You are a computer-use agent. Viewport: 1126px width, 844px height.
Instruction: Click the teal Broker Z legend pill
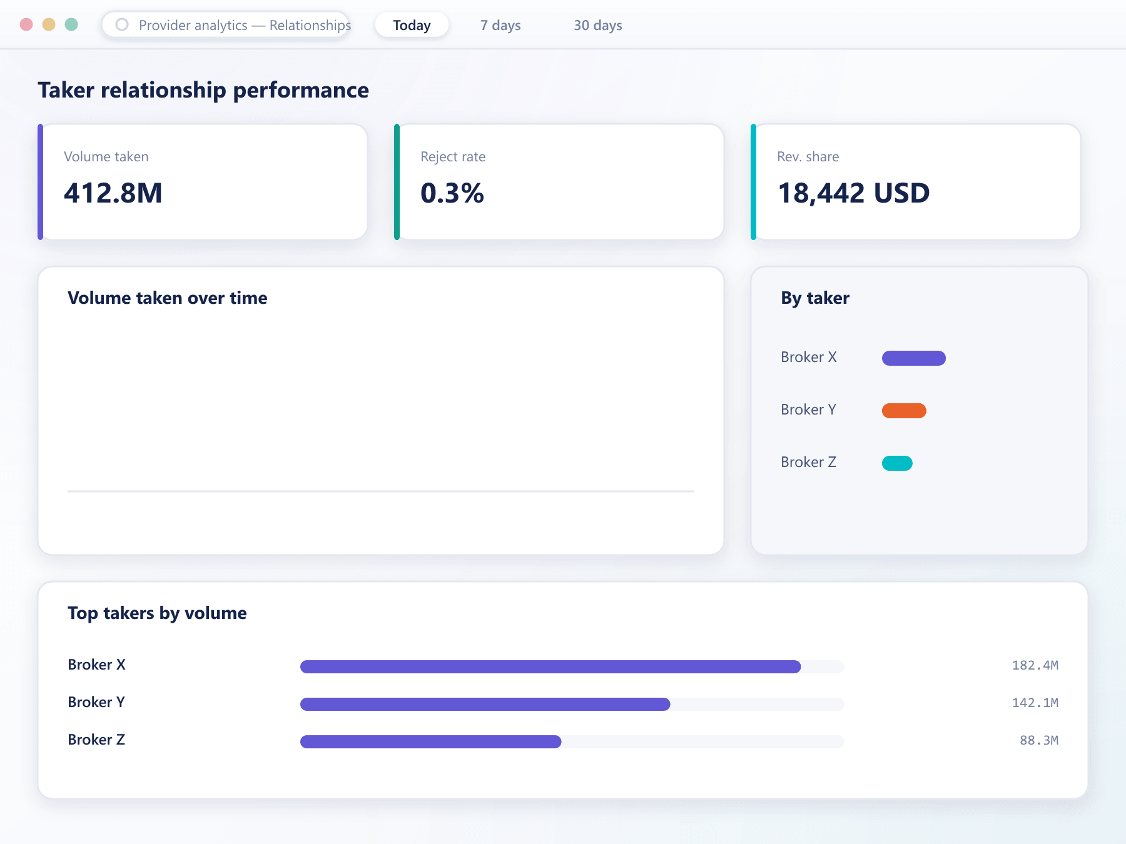point(897,463)
